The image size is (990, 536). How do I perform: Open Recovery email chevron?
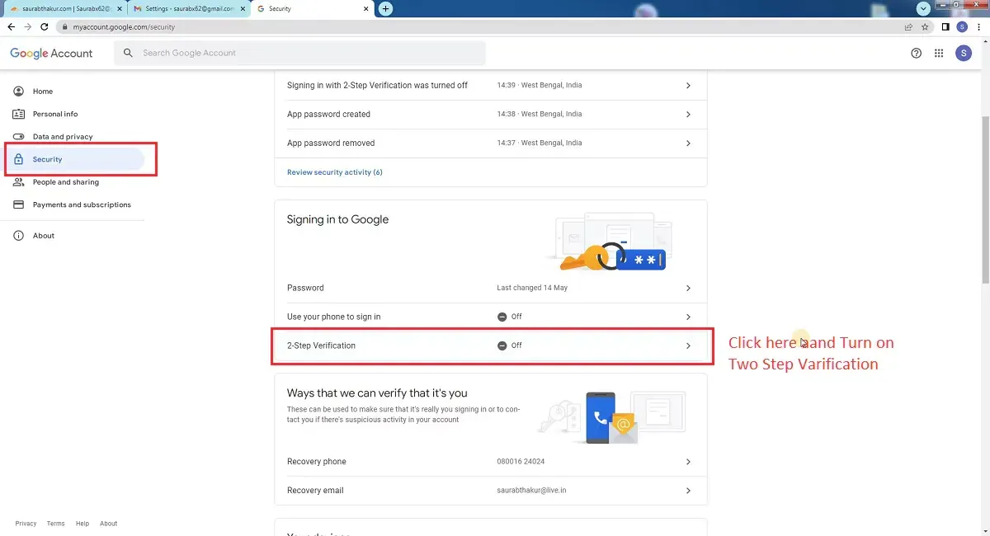coord(688,491)
